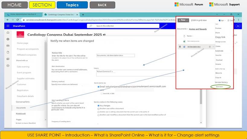Click the browser reload icon
The width and height of the screenshot is (247, 139).
[17, 20]
